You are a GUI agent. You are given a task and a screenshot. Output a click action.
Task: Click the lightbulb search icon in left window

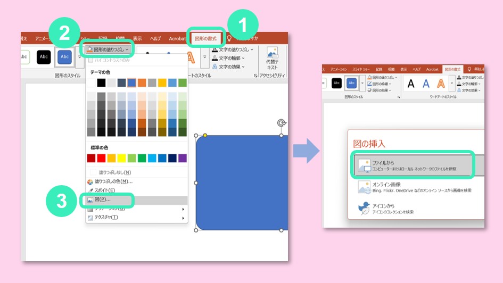tap(229, 38)
